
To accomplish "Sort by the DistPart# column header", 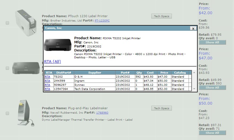I will point(64,73).
